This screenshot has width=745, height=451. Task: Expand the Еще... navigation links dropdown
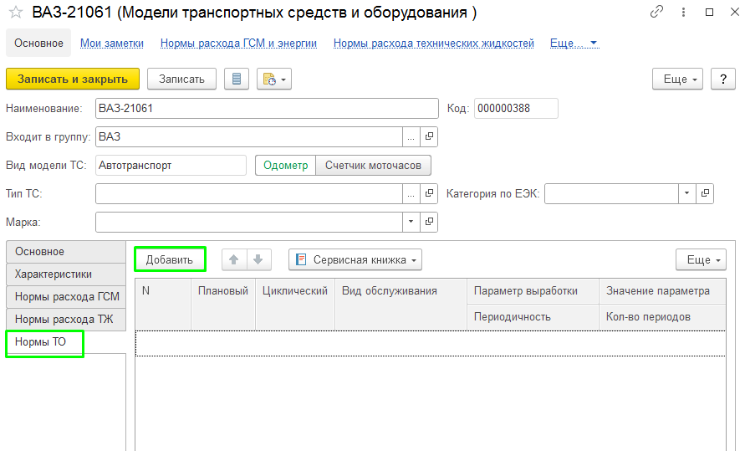[574, 44]
